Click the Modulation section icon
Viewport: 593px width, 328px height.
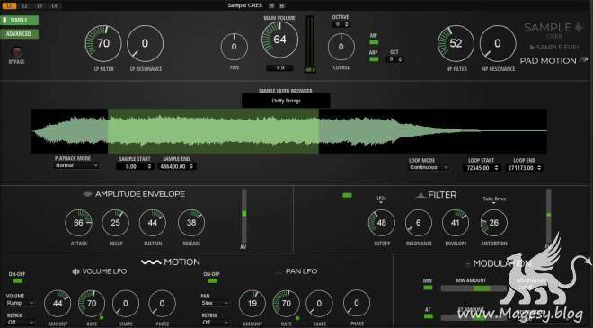click(x=469, y=263)
